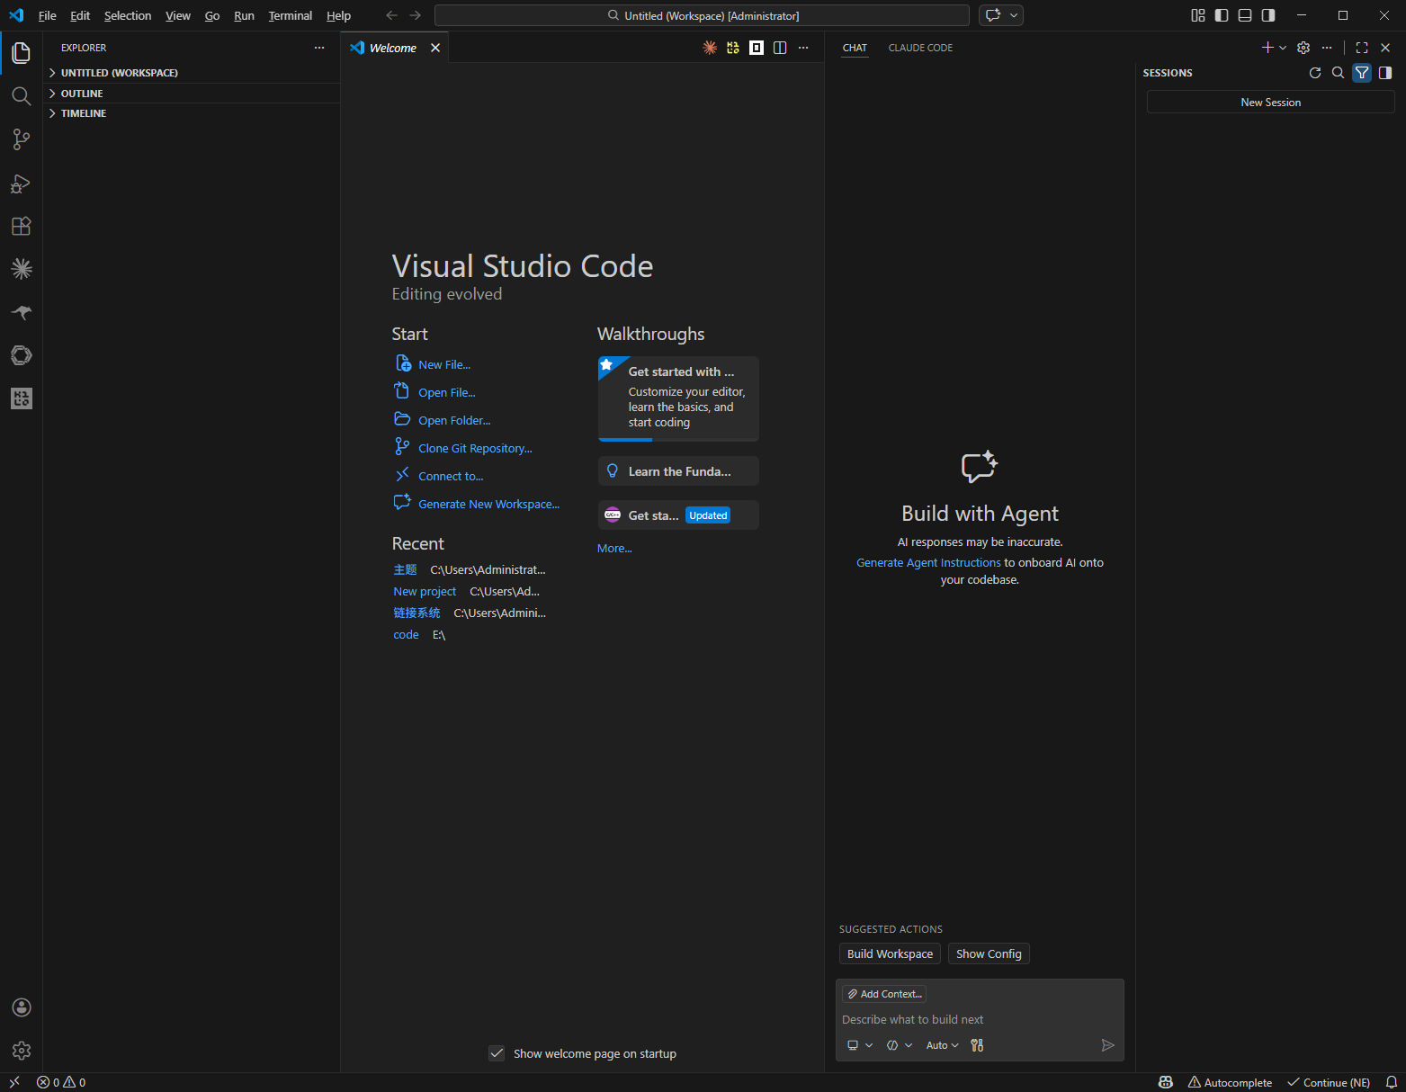Toggle bottom Panel visibility
Viewport: 1406px width, 1092px height.
(x=1245, y=15)
